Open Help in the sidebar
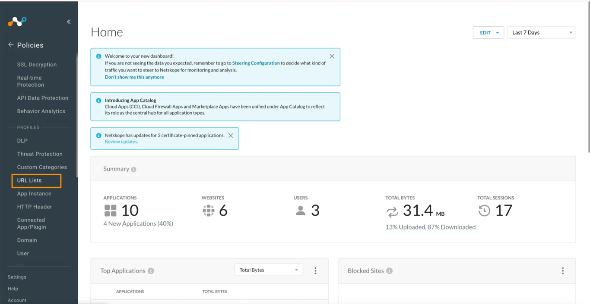 (x=13, y=288)
